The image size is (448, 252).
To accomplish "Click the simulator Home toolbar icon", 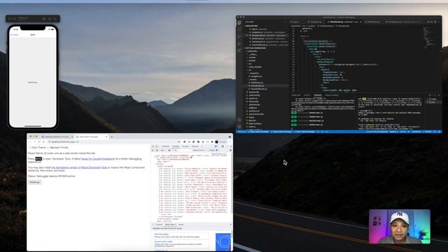I will (x=44, y=19).
